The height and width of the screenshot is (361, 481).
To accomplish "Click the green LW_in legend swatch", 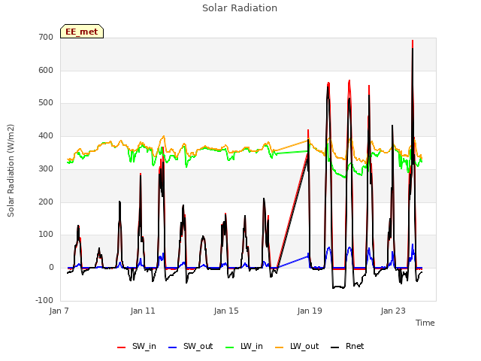I will [230, 347].
